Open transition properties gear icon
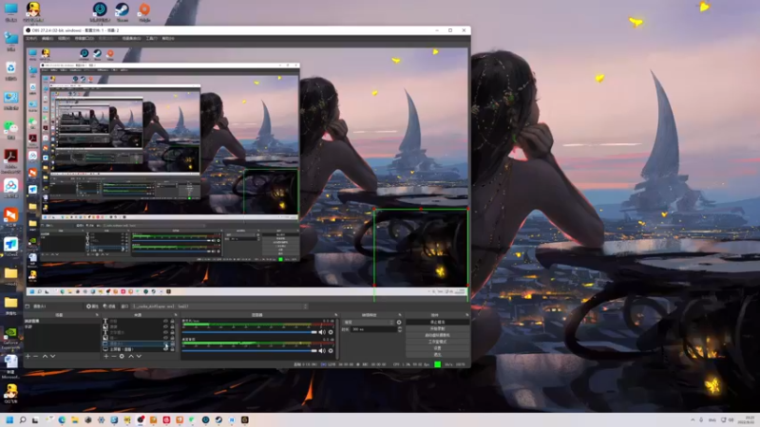760x427 pixels. pos(399,322)
